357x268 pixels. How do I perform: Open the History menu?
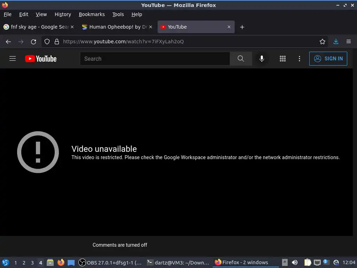[63, 14]
